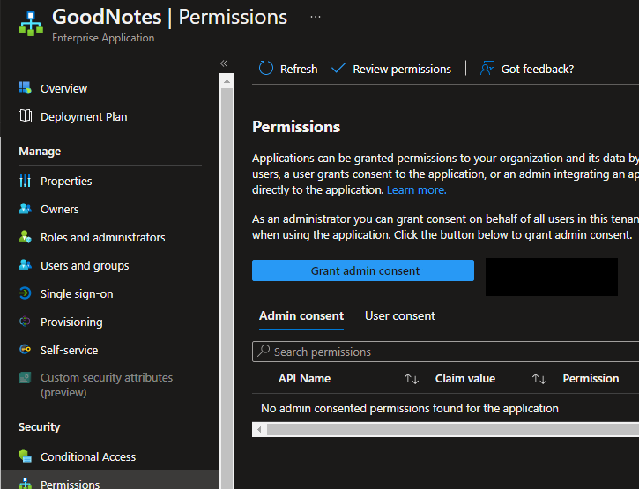Click the GoodNotes enterprise application icon

pyautogui.click(x=31, y=23)
